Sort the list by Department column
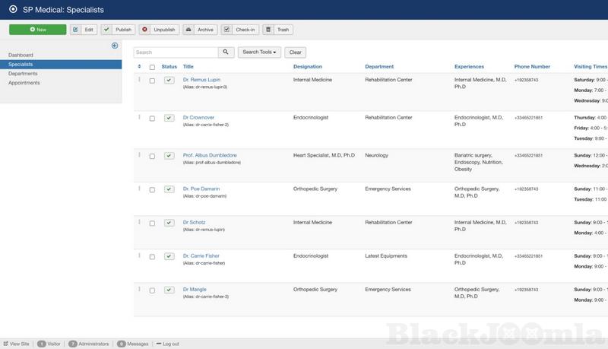Image resolution: width=608 pixels, height=349 pixels. tap(379, 67)
